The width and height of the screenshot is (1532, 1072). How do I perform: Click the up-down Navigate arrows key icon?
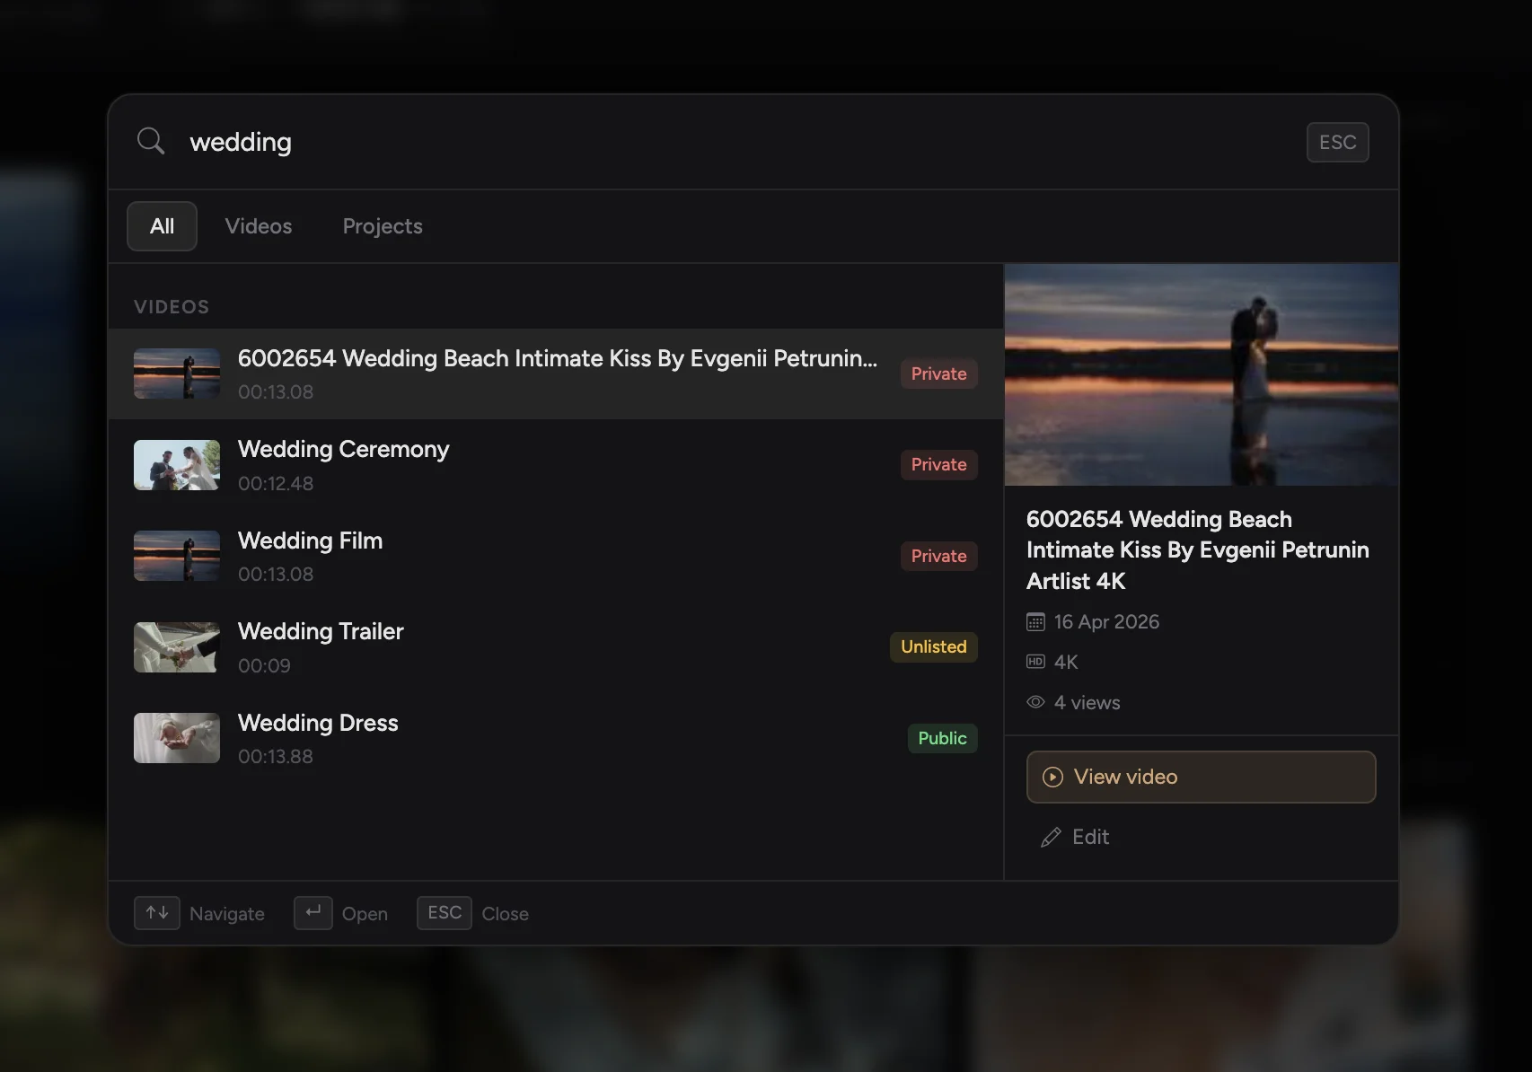[157, 913]
